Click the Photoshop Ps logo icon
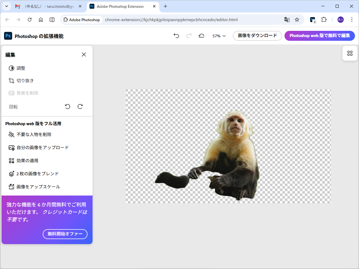This screenshot has width=359, height=269. pyautogui.click(x=8, y=36)
